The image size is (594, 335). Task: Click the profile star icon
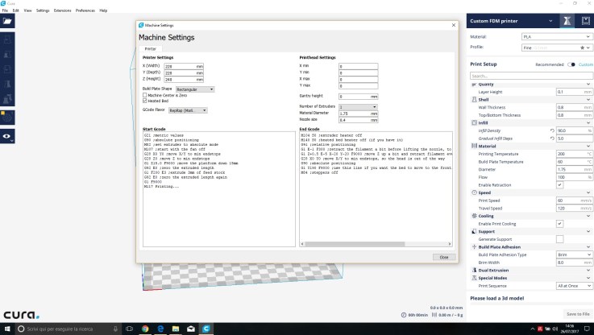[582, 48]
